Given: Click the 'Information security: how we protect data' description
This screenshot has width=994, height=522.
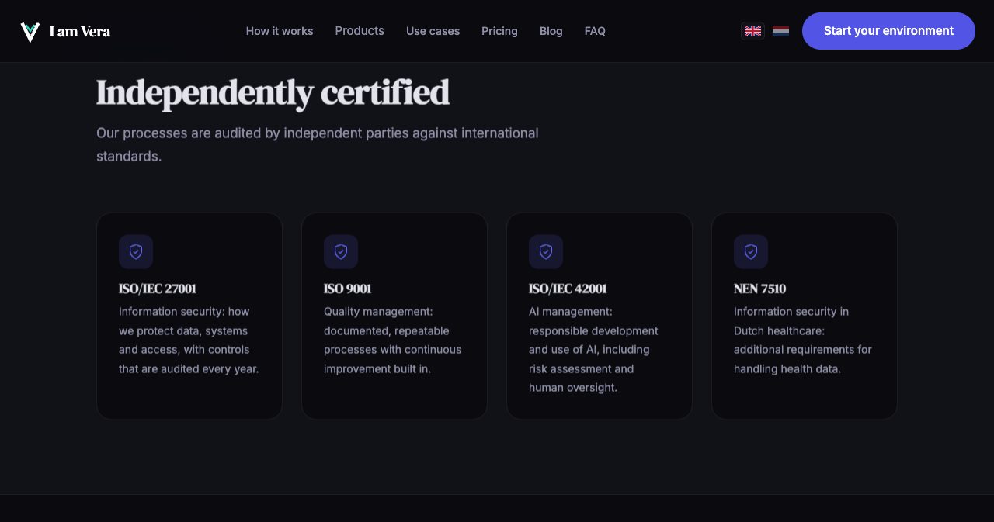Looking at the screenshot, I should 189,341.
